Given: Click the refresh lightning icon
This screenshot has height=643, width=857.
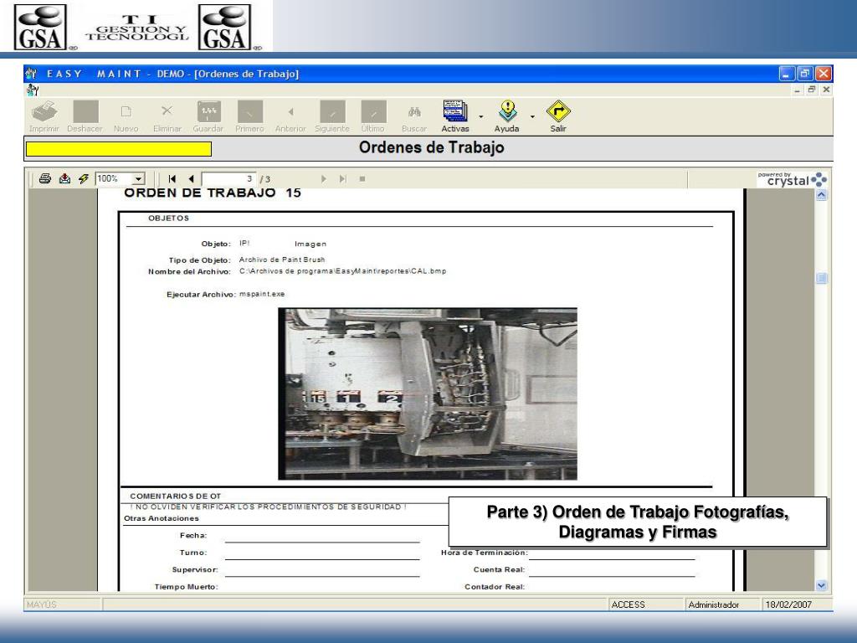Looking at the screenshot, I should click(x=84, y=179).
